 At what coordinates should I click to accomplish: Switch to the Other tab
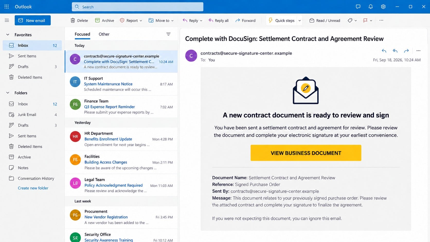click(104, 34)
